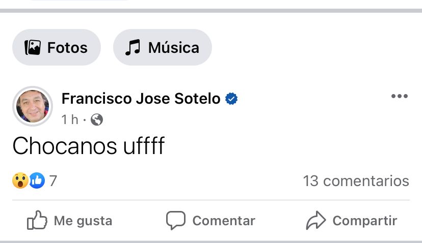Click the blue verified badge icon
The height and width of the screenshot is (243, 422).
[x=231, y=99]
